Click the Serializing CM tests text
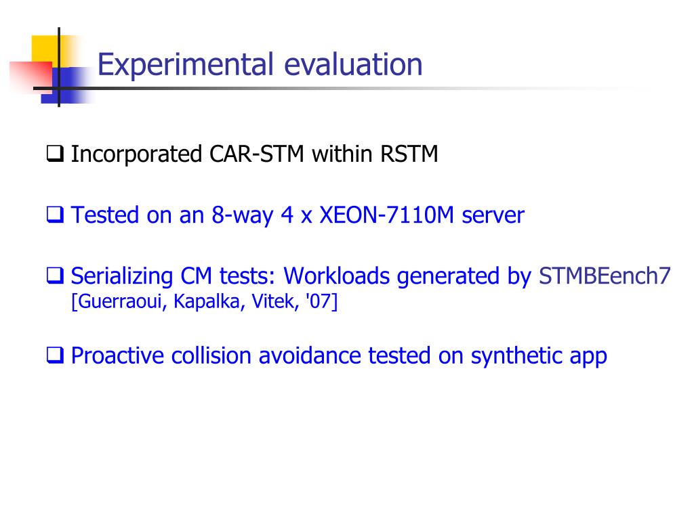The height and width of the screenshot is (520, 694). [173, 276]
